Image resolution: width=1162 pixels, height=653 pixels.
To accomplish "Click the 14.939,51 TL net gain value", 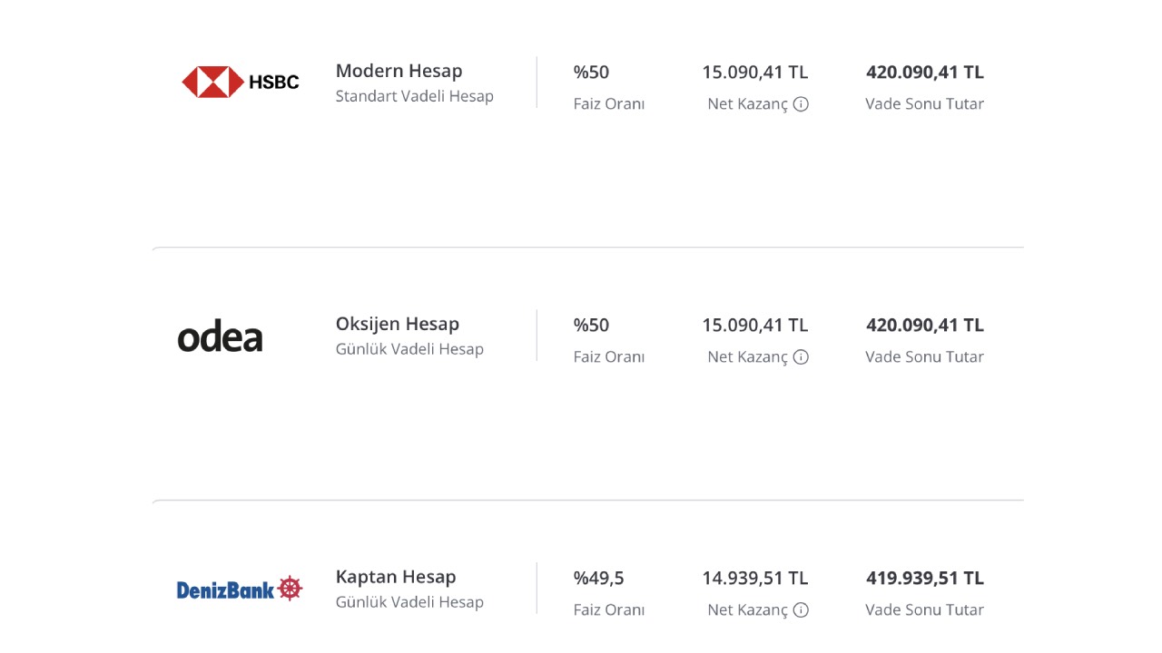I will coord(754,579).
